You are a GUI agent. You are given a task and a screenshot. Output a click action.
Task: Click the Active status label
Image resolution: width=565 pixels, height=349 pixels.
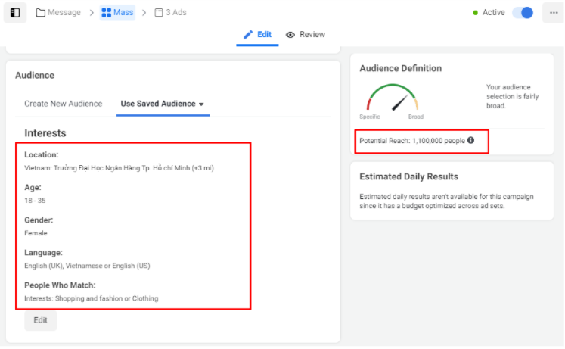(493, 13)
